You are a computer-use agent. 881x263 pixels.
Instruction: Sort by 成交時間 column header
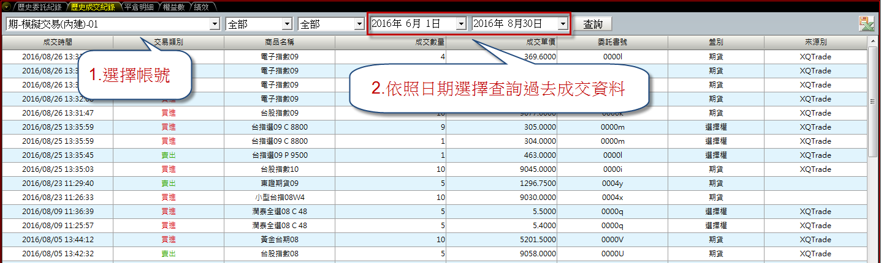pos(58,42)
